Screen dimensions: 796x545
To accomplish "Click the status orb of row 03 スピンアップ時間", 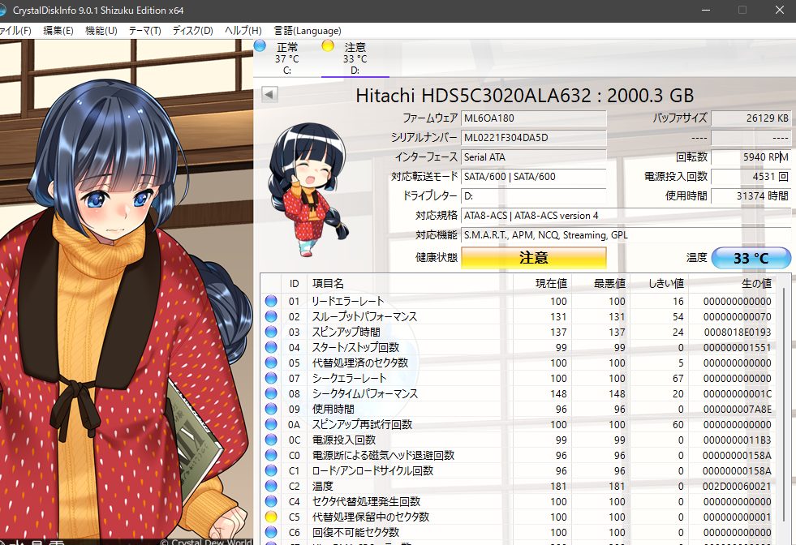I will pos(271,332).
